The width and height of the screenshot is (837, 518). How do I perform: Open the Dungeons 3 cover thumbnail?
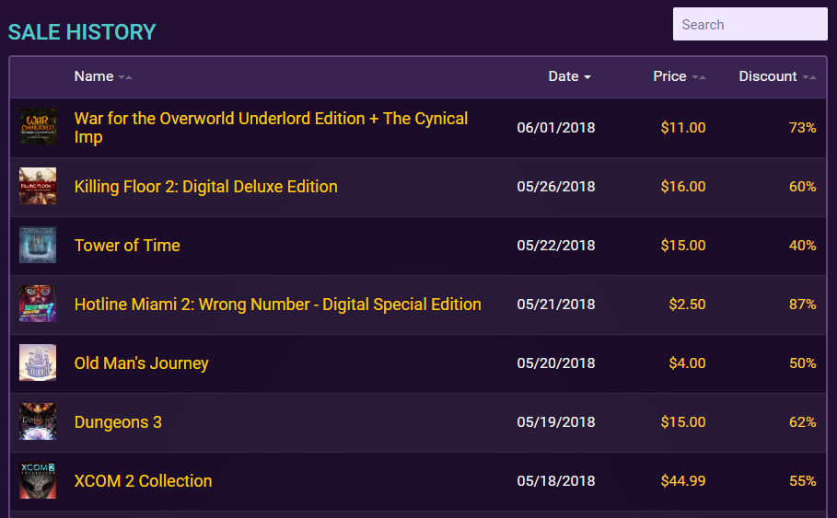pyautogui.click(x=38, y=421)
